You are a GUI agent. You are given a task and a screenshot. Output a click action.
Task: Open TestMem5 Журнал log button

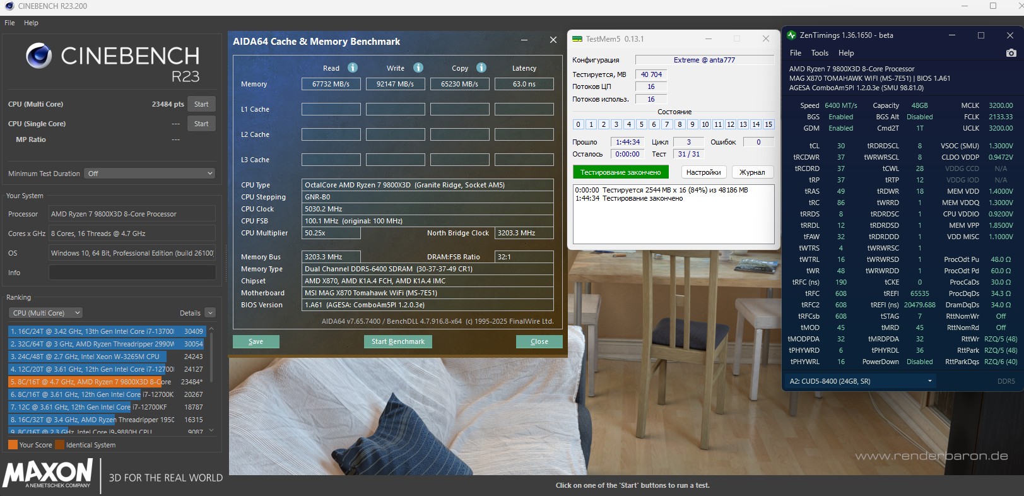pyautogui.click(x=752, y=172)
